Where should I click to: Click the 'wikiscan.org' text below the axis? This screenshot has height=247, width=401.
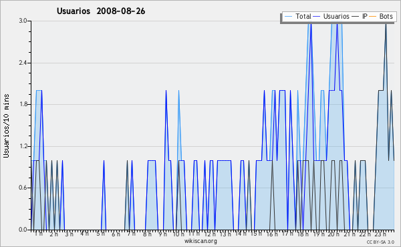pos(200,241)
